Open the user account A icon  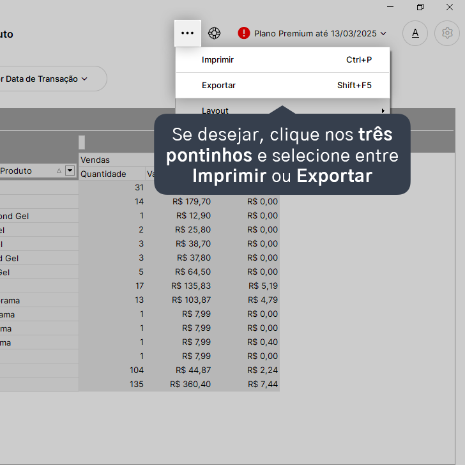click(415, 33)
